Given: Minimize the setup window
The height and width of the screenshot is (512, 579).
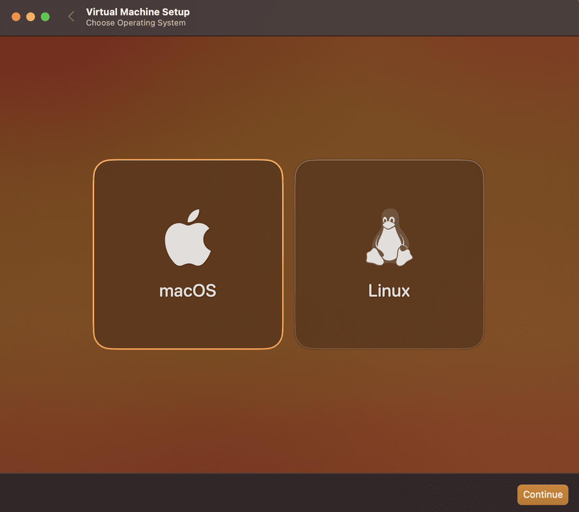Looking at the screenshot, I should [30, 17].
